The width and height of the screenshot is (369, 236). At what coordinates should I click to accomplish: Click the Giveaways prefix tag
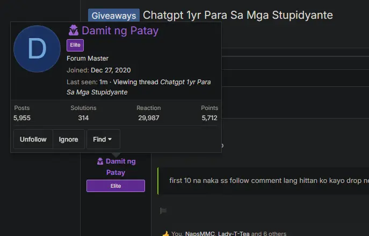pyautogui.click(x=114, y=16)
